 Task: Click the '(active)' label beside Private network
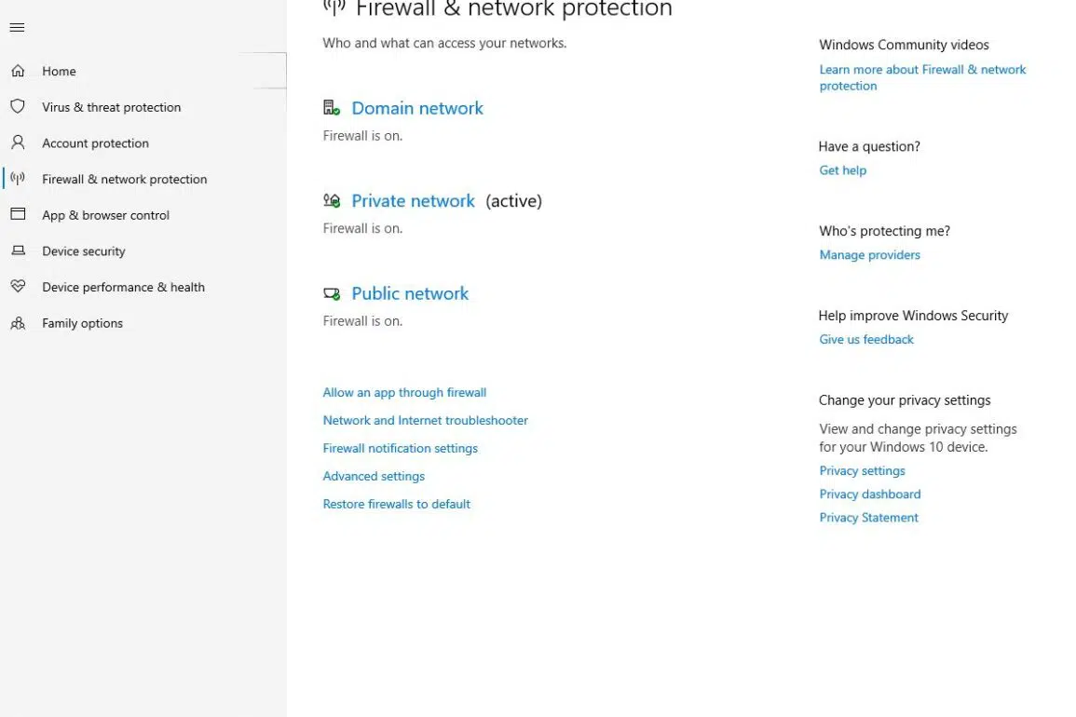[x=514, y=201]
